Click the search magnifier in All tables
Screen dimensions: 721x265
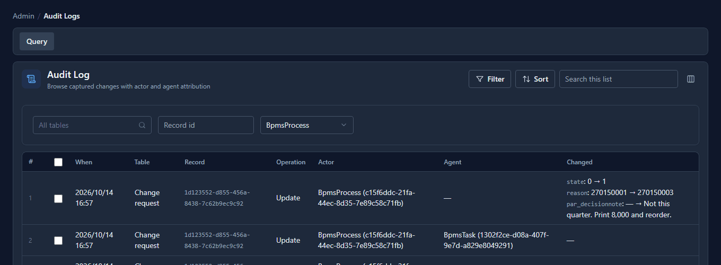(x=142, y=125)
